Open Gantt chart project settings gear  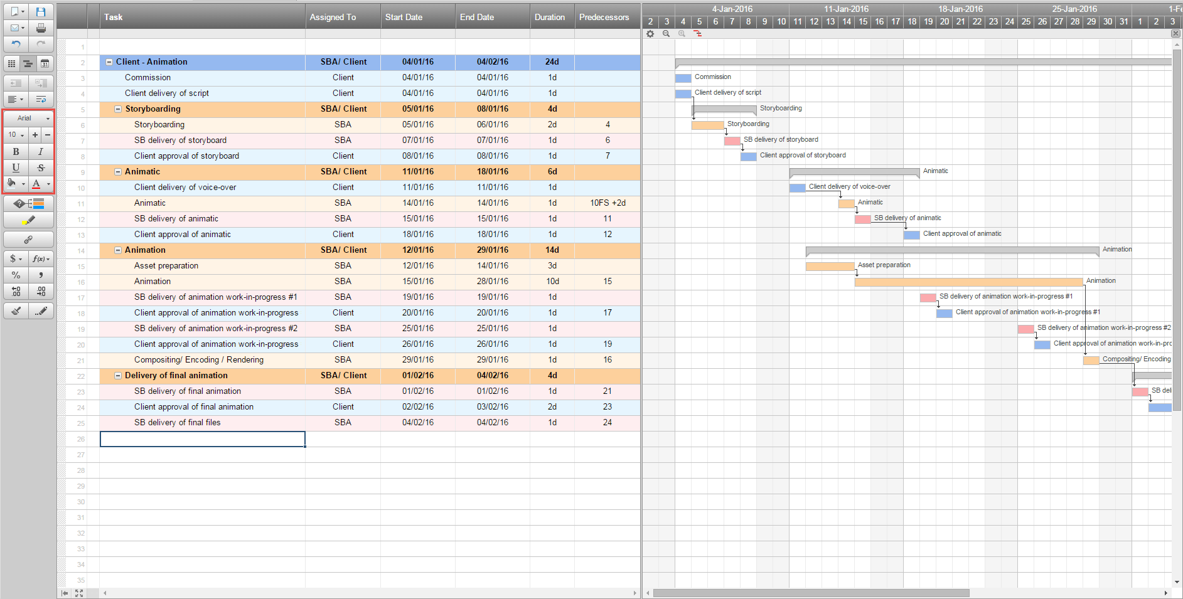point(650,34)
